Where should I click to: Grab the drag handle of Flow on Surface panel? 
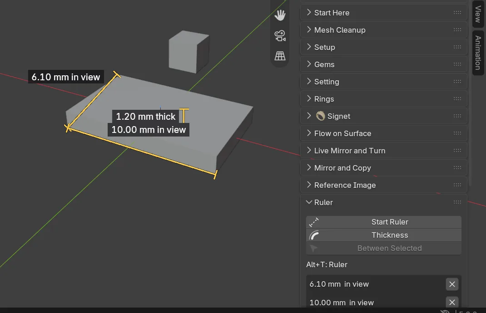pos(457,133)
